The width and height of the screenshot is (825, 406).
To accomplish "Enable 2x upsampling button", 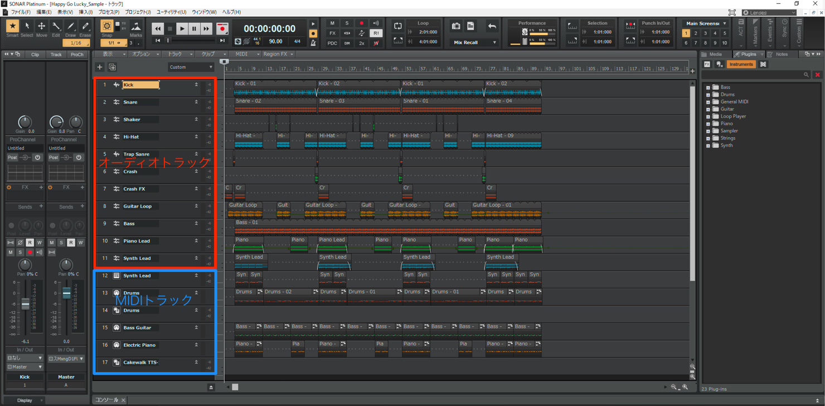I will click(361, 43).
